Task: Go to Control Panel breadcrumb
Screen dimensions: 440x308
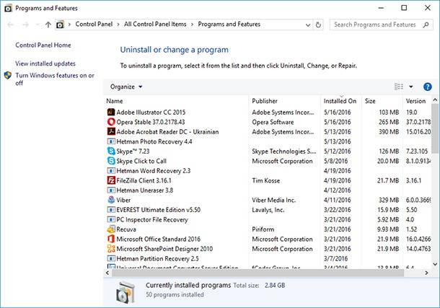Action: (x=94, y=25)
